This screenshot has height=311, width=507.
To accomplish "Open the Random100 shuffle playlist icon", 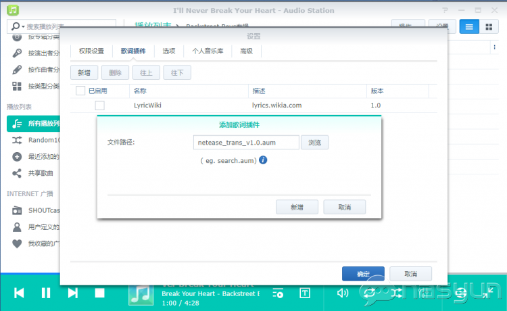I will (17, 140).
